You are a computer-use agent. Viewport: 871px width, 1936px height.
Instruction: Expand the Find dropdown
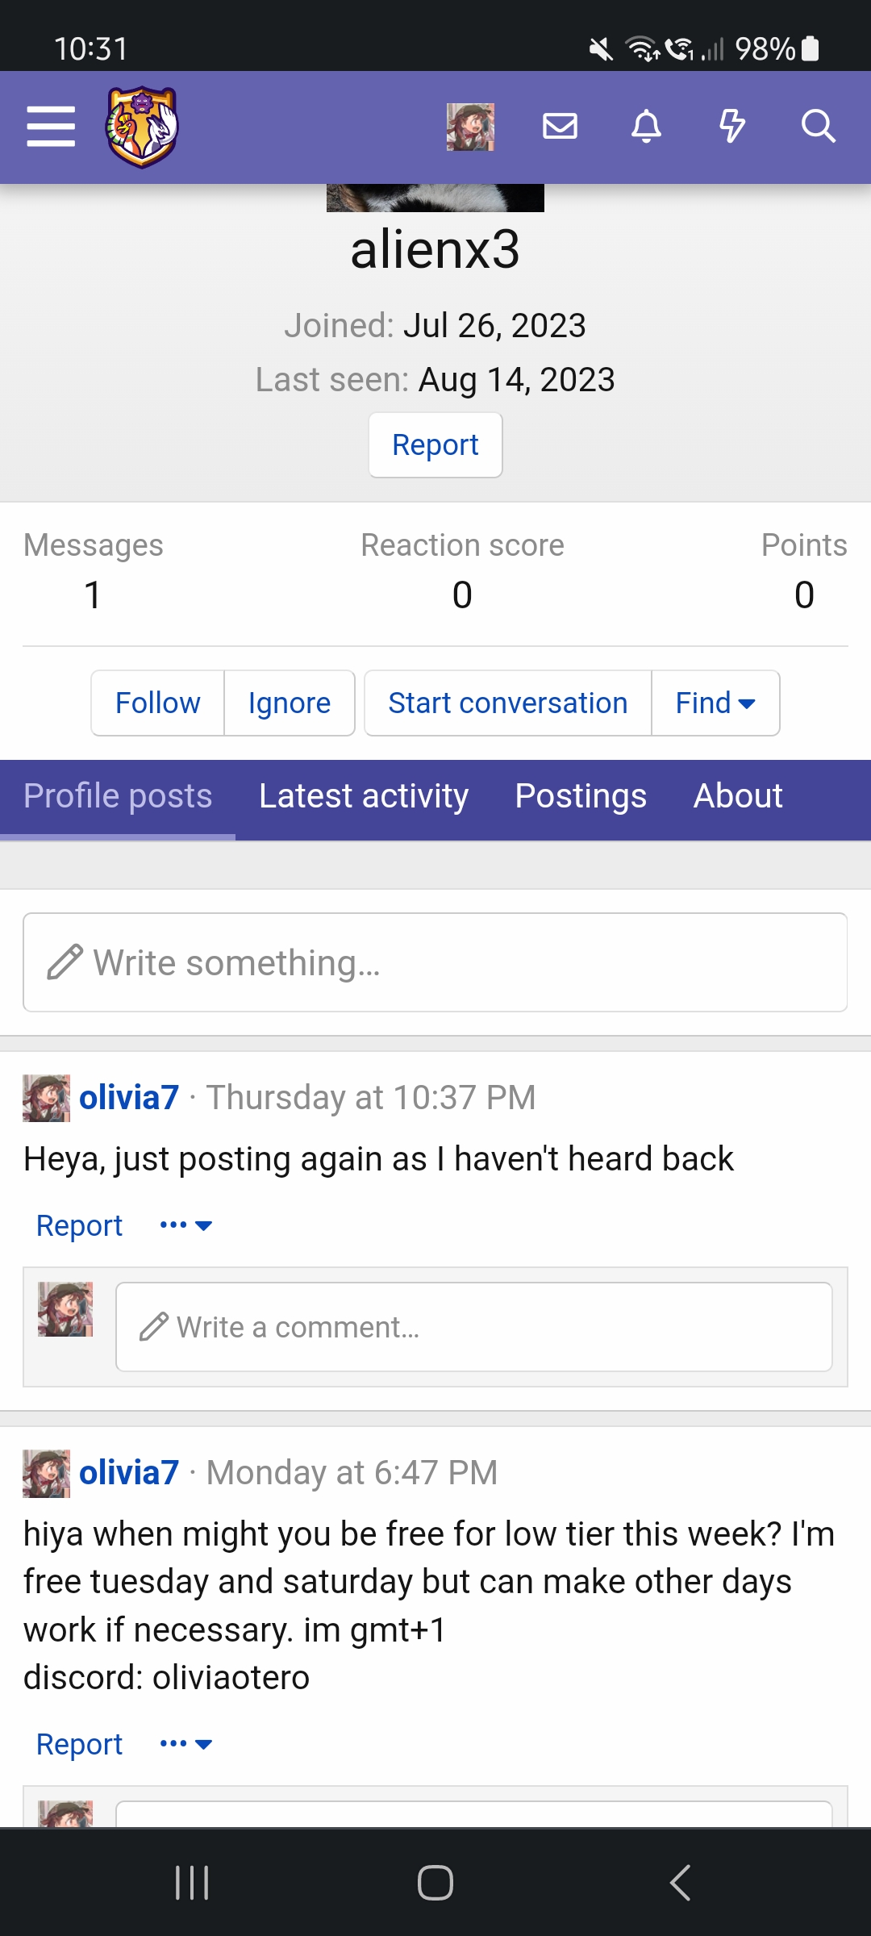pyautogui.click(x=715, y=703)
